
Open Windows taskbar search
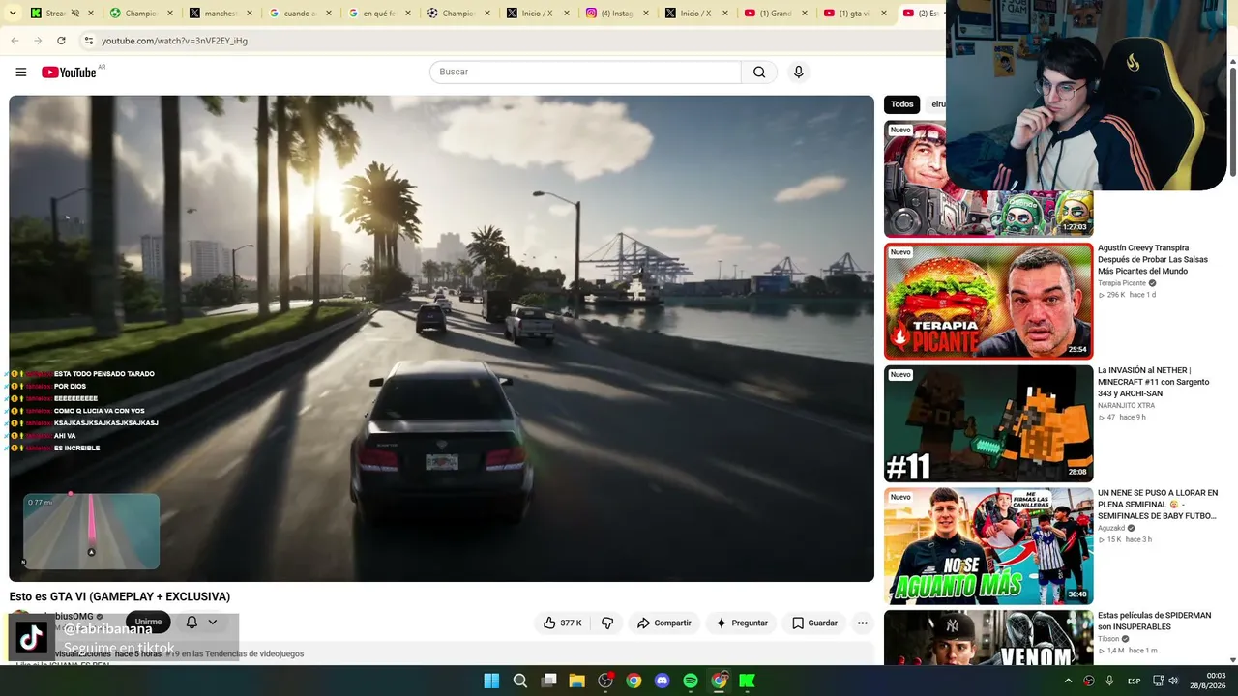click(x=520, y=681)
